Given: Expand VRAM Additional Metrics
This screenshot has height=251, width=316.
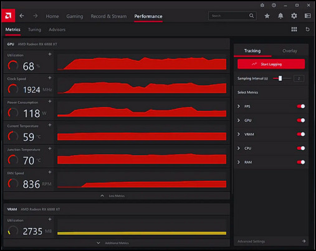Looking at the screenshot, I should (117, 243).
